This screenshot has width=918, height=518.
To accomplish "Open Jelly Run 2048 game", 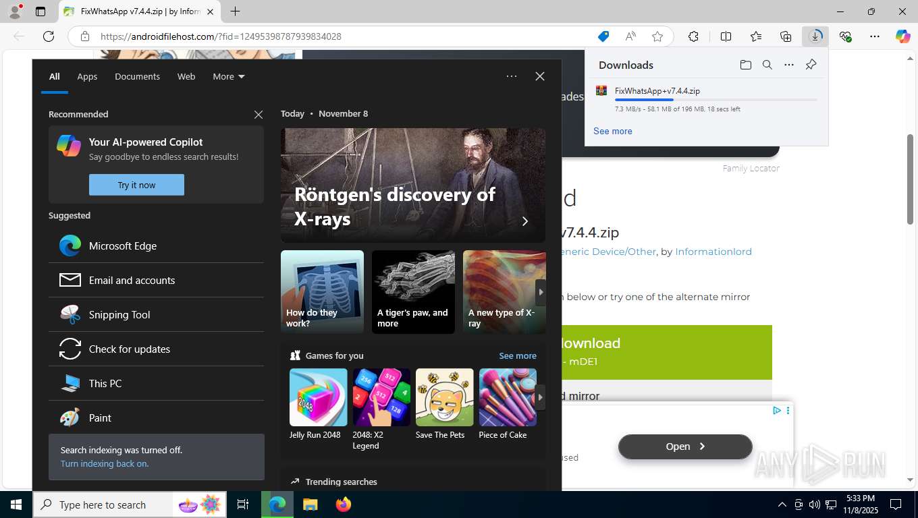I will tap(318, 404).
